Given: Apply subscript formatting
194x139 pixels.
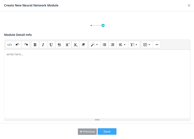Looking at the screenshot, I should [x=75, y=45].
